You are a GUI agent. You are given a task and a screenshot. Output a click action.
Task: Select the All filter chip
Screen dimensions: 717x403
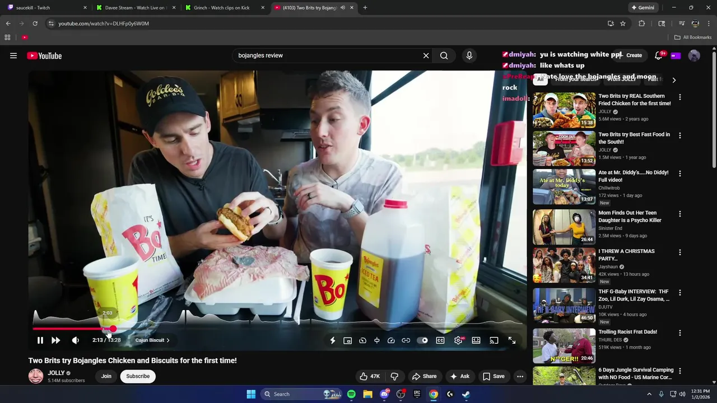coord(540,79)
